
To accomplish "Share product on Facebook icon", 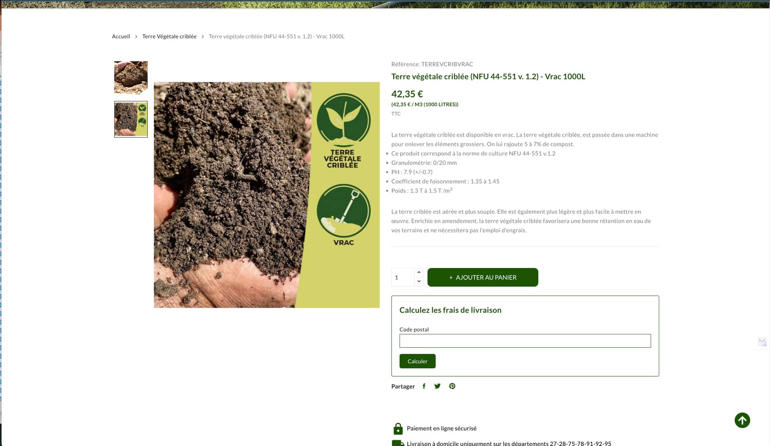I will 424,386.
